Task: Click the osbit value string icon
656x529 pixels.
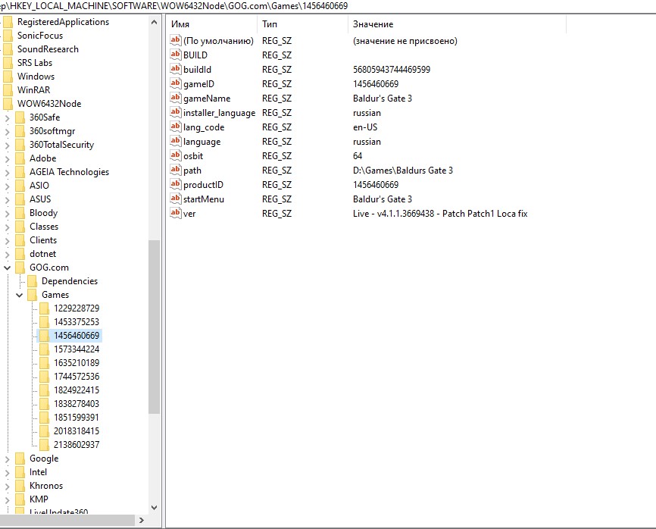Action: pyautogui.click(x=176, y=156)
